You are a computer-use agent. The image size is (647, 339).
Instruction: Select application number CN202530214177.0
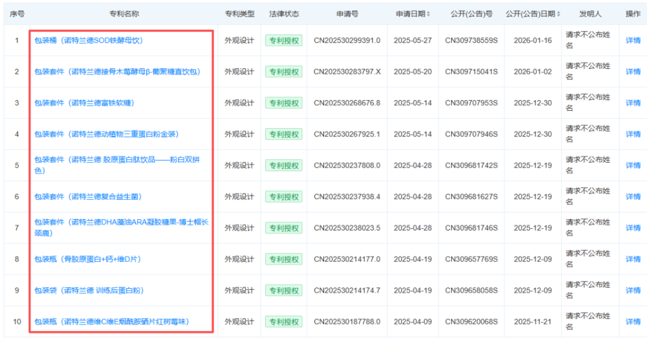[x=347, y=259]
